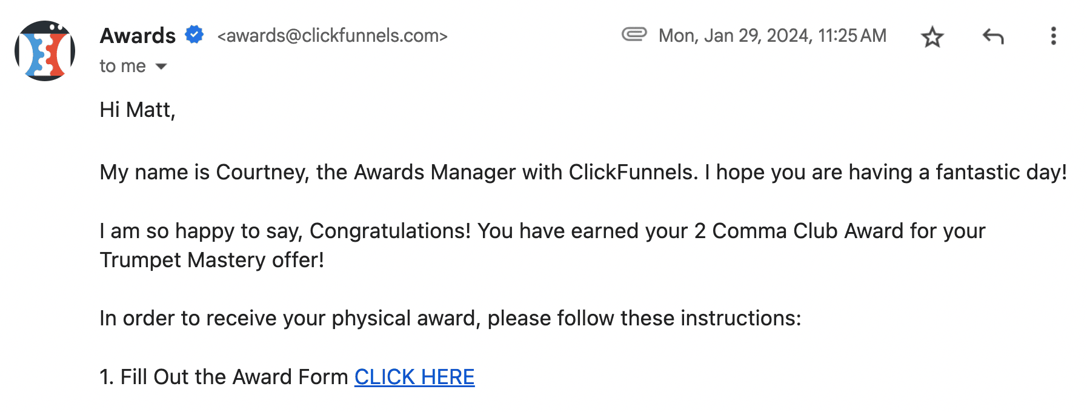Expand recipient details arrow beside "to me"
Viewport: 1087px width, 412px height.
[x=161, y=67]
